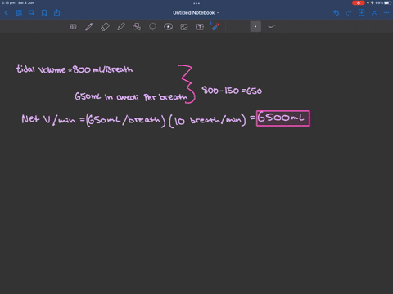
Task: Open the share and export icon
Action: point(56,13)
